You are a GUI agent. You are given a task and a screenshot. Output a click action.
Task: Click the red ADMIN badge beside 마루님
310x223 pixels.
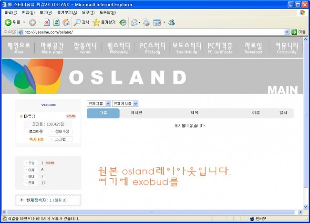coord(71,116)
